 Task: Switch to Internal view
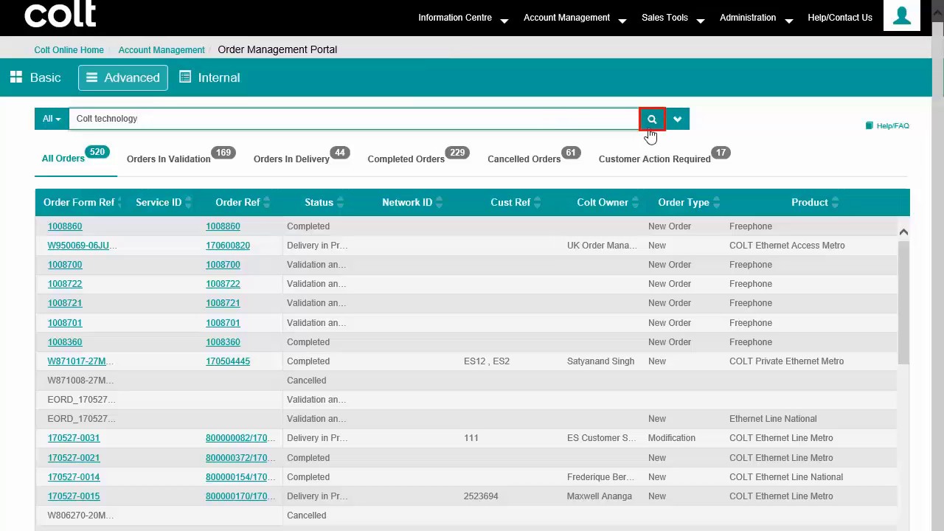(209, 77)
